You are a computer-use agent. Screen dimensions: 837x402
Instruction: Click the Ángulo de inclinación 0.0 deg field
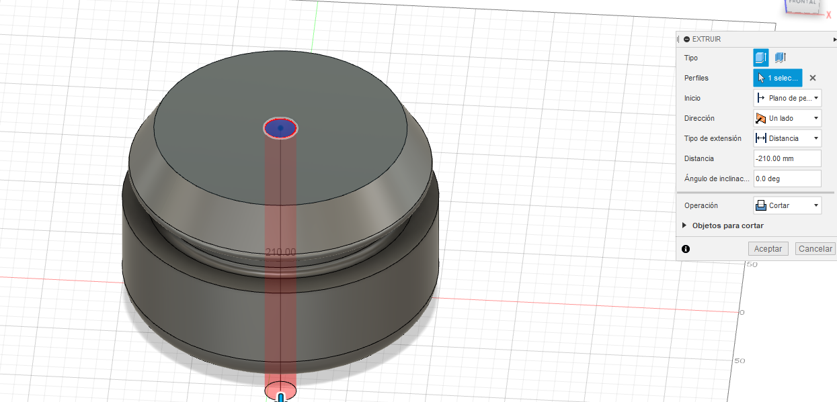pyautogui.click(x=787, y=179)
